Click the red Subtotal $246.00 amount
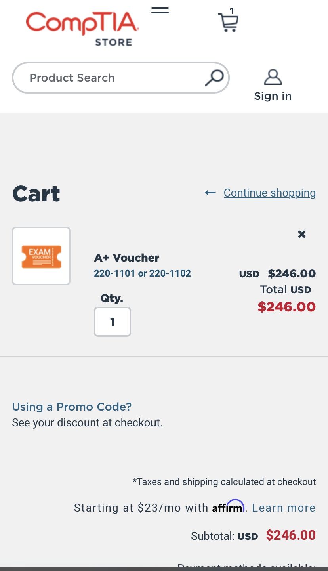 click(291, 535)
